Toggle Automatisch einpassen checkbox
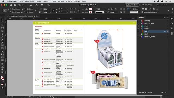174x98 pixels. [x=142, y=12]
